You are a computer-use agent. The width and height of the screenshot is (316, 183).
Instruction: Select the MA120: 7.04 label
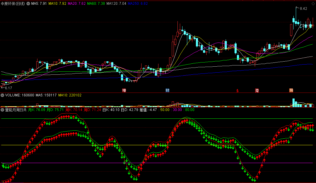click(x=116, y=4)
